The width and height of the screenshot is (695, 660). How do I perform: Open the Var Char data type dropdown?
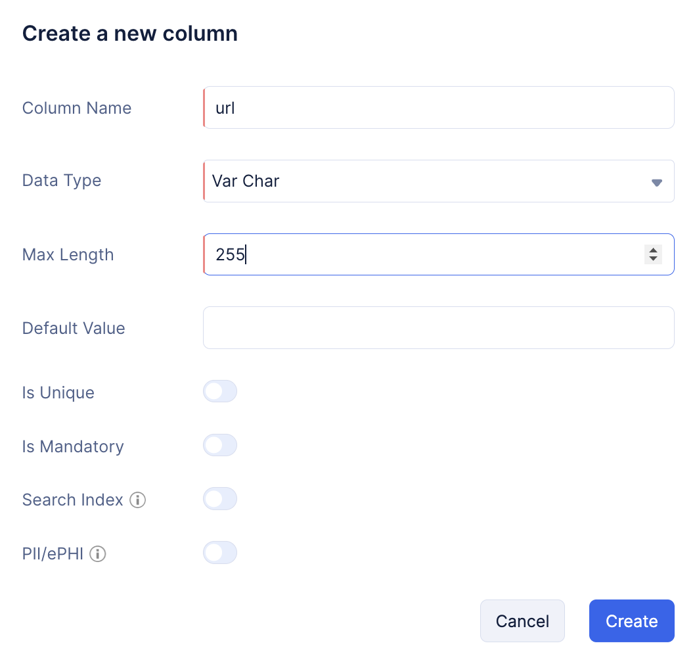438,181
